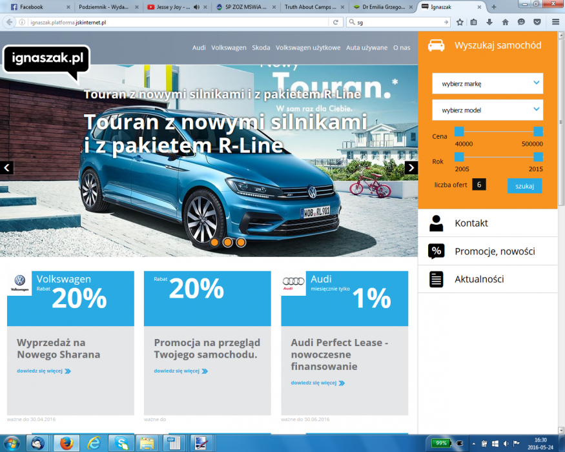Select the first slider dot indicator

(x=214, y=243)
